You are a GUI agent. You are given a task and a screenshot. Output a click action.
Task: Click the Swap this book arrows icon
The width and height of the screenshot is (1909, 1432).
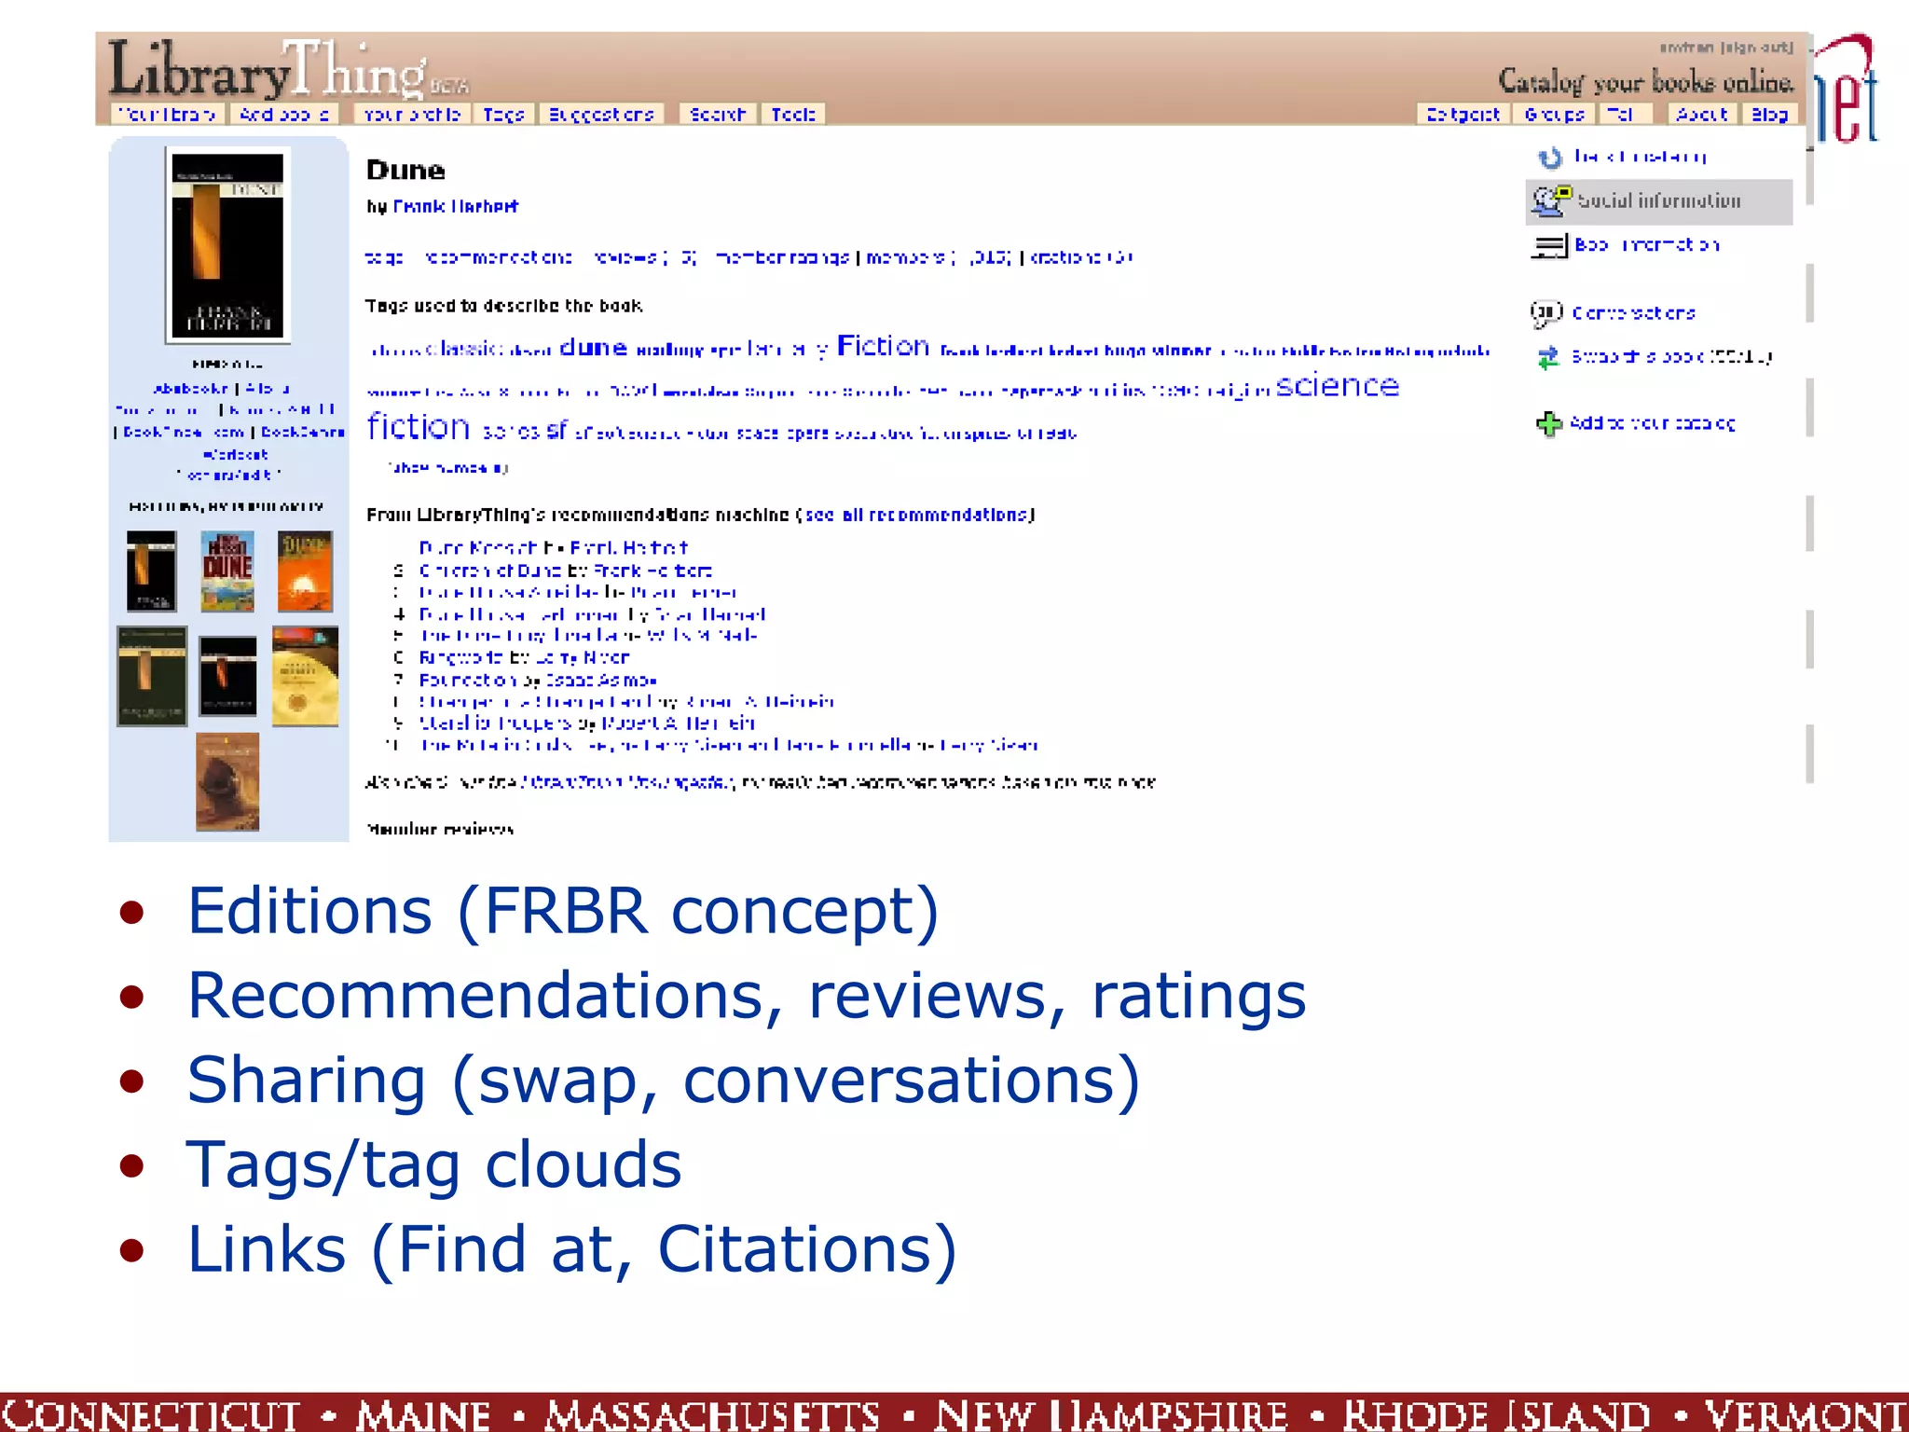pyautogui.click(x=1548, y=357)
